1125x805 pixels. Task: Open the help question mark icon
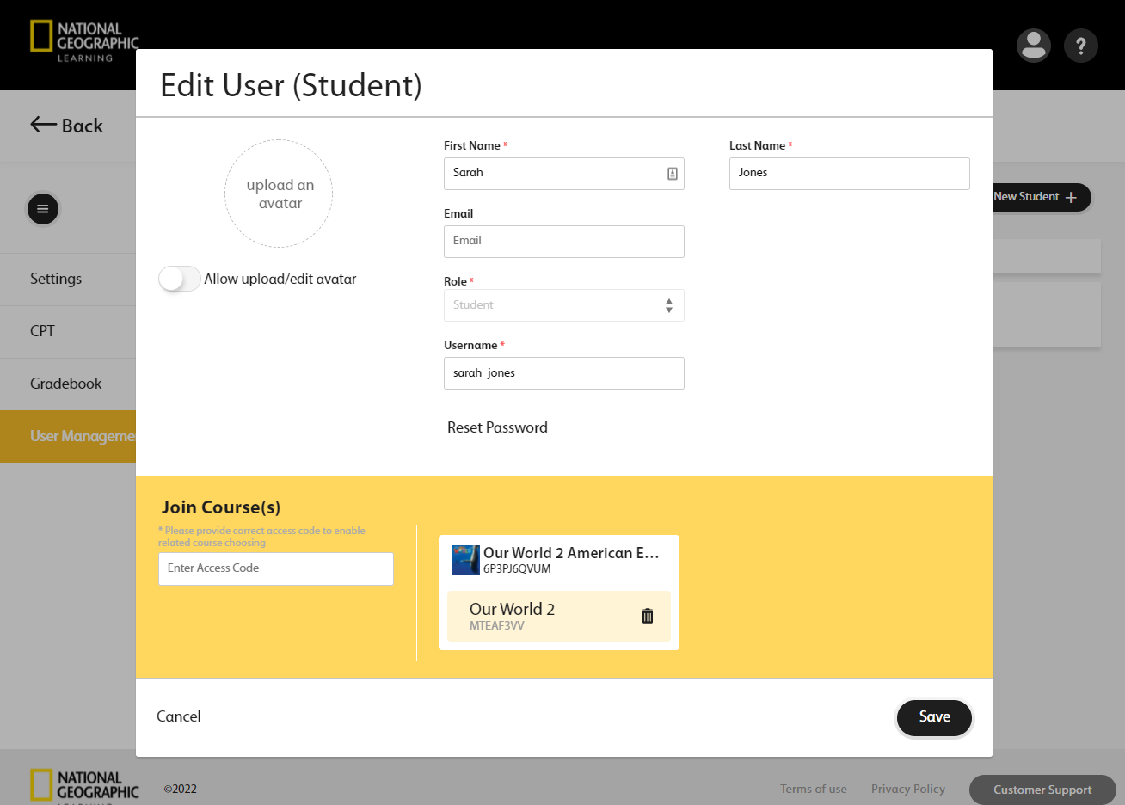[1081, 46]
